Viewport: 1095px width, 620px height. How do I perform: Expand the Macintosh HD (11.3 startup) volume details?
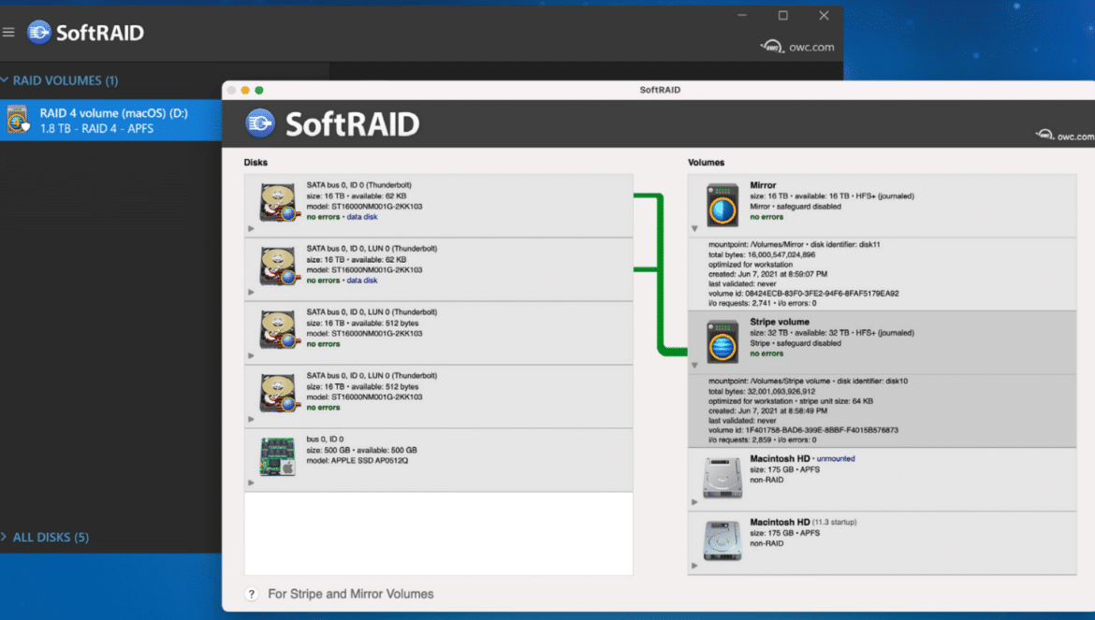[694, 566]
